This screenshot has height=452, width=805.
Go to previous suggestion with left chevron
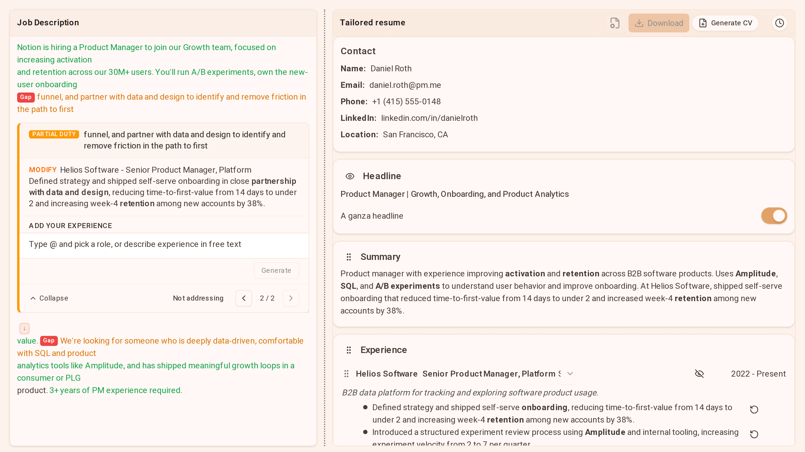[x=244, y=298]
